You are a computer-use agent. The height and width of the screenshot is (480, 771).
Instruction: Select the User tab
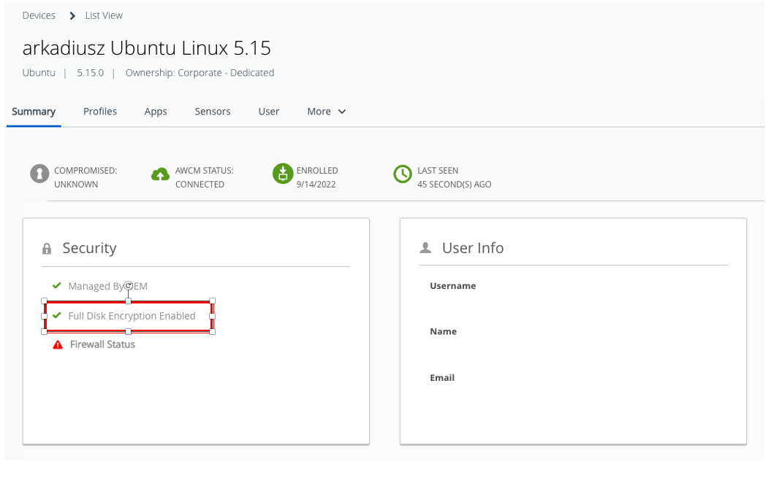pyautogui.click(x=269, y=112)
